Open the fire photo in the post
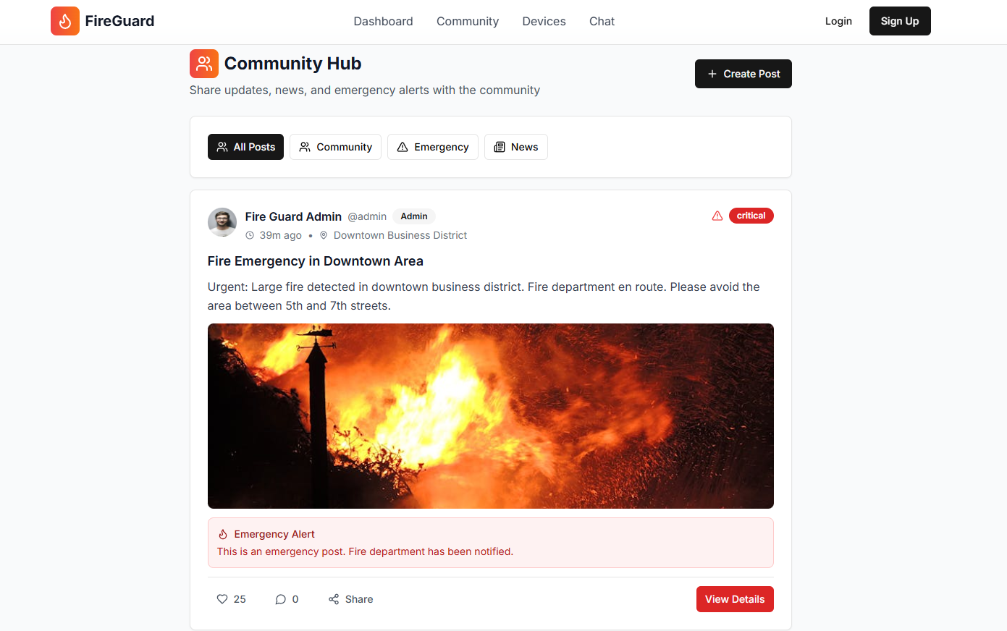The height and width of the screenshot is (631, 1007). click(491, 416)
